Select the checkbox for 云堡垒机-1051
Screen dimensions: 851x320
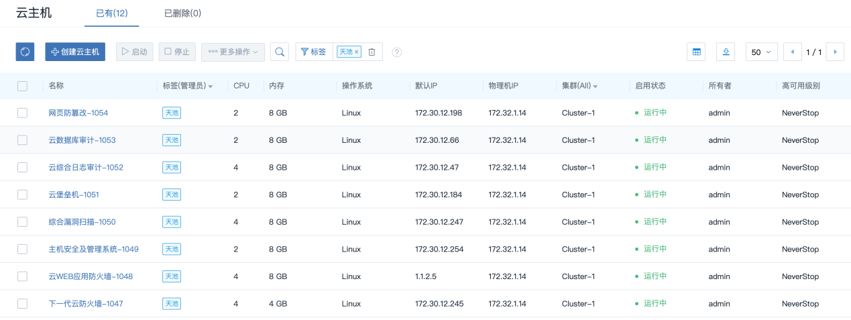click(23, 195)
